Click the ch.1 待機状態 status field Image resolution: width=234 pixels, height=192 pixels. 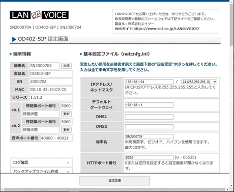click(41, 114)
